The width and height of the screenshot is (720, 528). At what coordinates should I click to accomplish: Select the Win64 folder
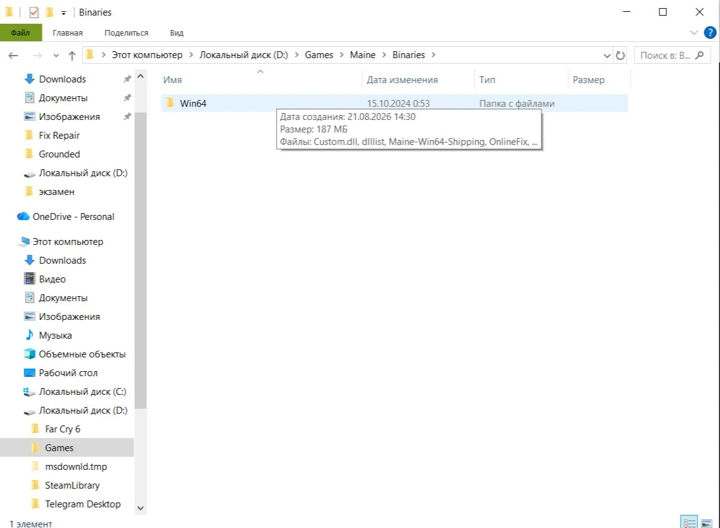click(394, 103)
